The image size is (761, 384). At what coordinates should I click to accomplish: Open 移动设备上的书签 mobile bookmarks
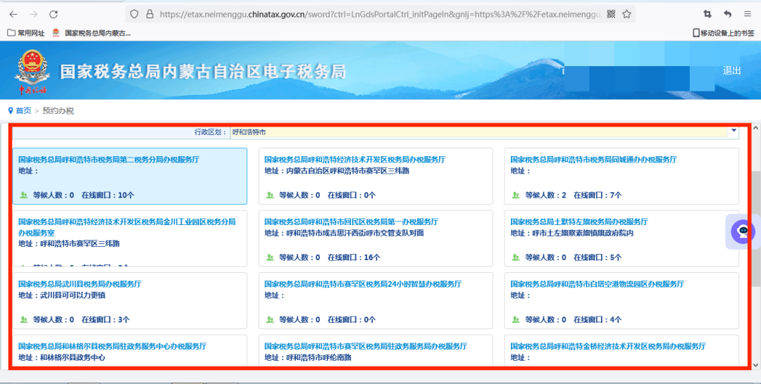[x=724, y=33]
